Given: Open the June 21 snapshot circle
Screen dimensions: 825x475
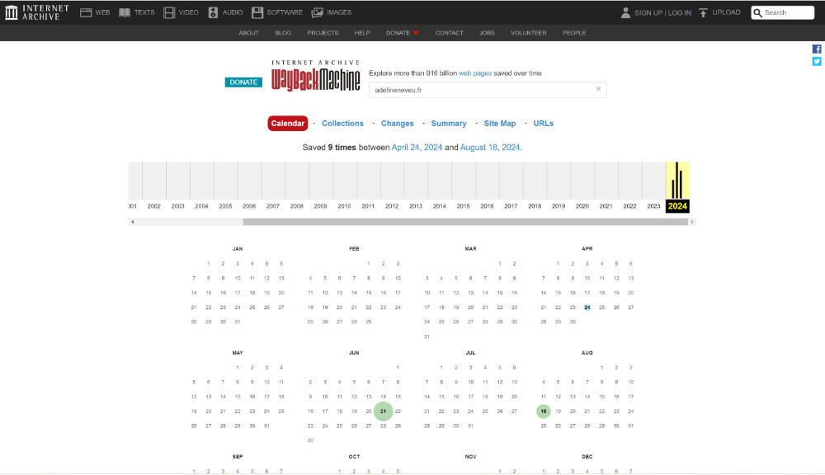Looking at the screenshot, I should [383, 412].
